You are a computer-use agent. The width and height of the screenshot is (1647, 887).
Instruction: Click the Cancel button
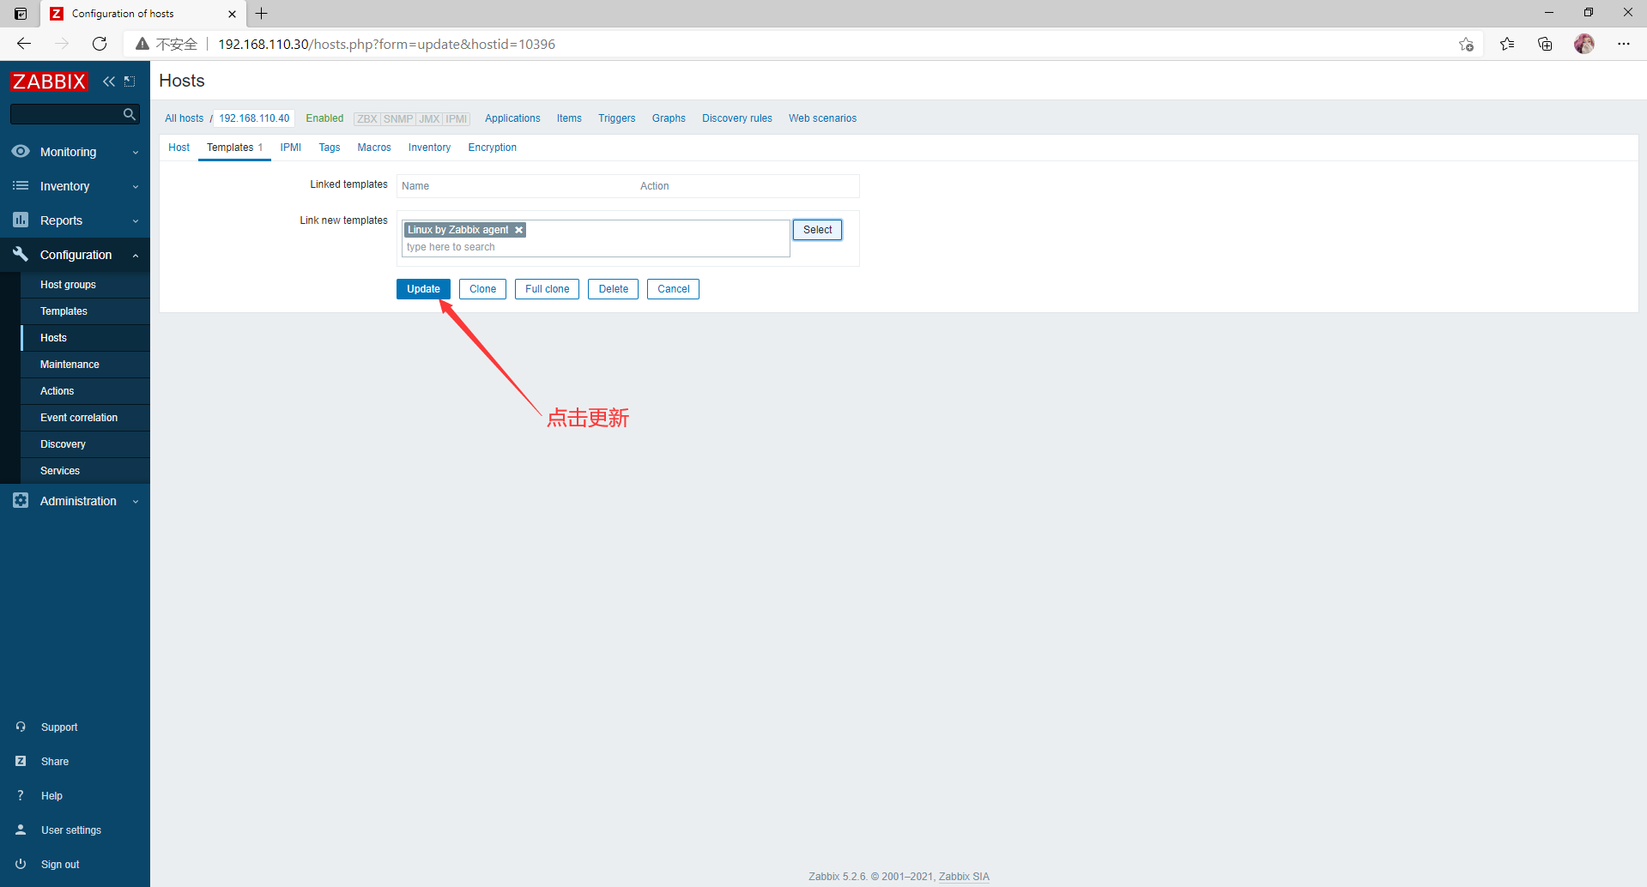tap(674, 289)
